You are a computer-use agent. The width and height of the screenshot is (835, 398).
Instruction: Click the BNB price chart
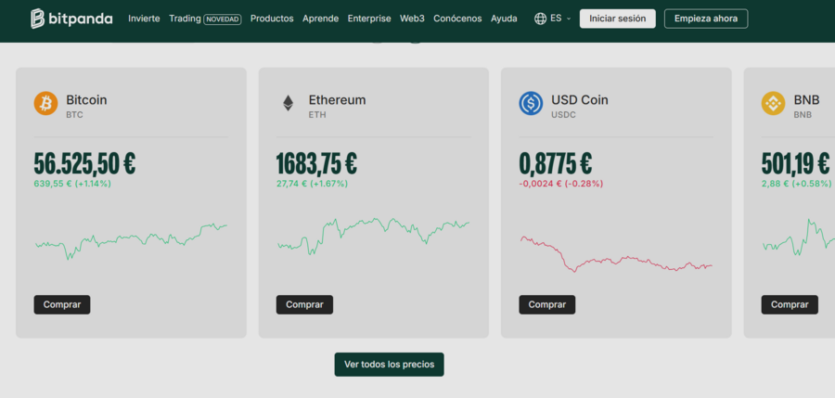(798, 238)
